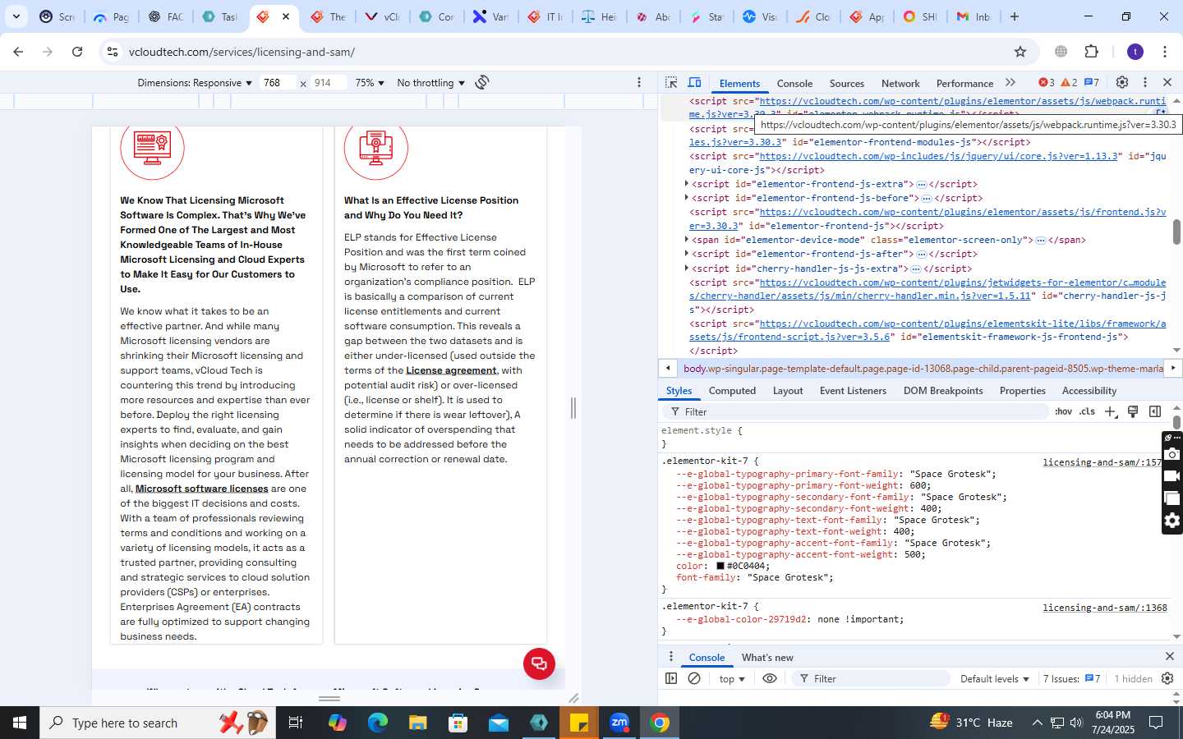The image size is (1183, 739).
Task: Click the blue issues count badge in toolbar
Action: coord(1092,83)
